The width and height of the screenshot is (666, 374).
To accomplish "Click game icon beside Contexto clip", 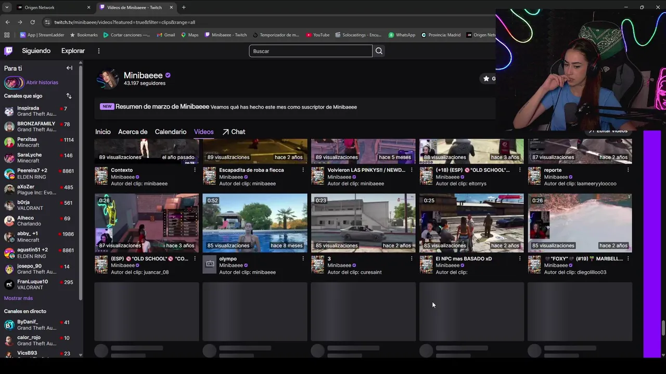I will 101,176.
